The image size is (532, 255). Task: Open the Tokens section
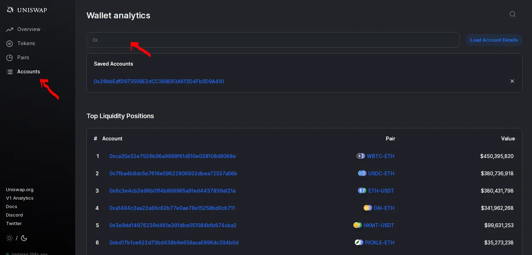(26, 44)
